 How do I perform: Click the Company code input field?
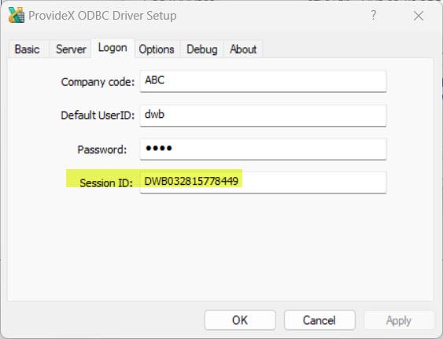click(263, 81)
